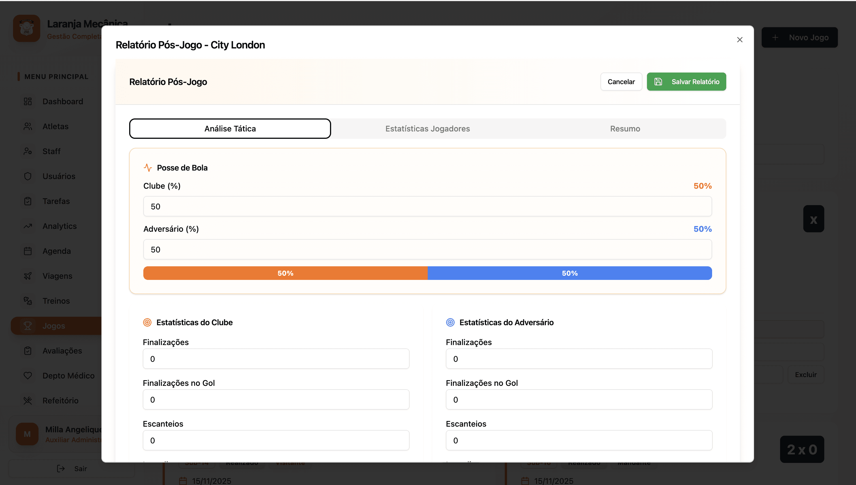The image size is (856, 485).
Task: Click the save disk icon on Salvar Relatório
Action: [x=658, y=82]
